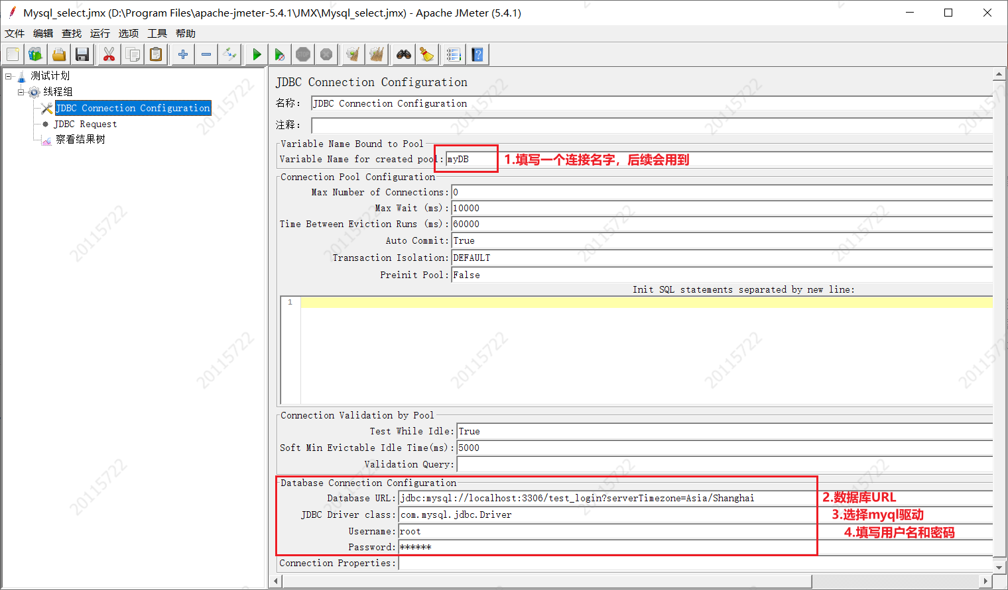Click the Password field showing asterisks
The image size is (1008, 590).
pyautogui.click(x=464, y=547)
